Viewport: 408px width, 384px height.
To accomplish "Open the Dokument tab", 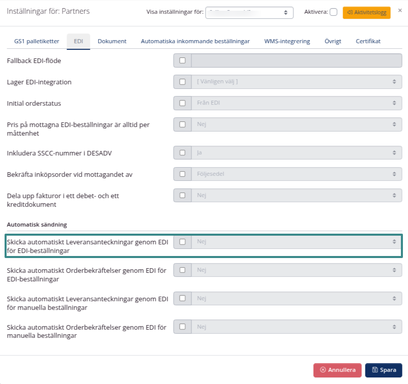I will click(112, 41).
